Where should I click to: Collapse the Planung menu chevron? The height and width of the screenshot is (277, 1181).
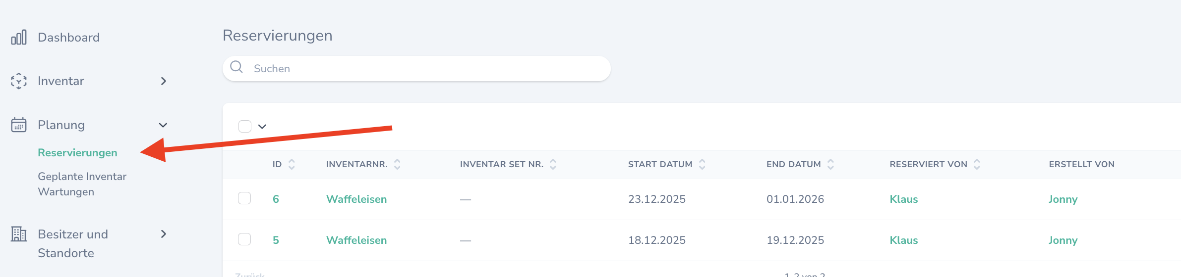(x=163, y=125)
